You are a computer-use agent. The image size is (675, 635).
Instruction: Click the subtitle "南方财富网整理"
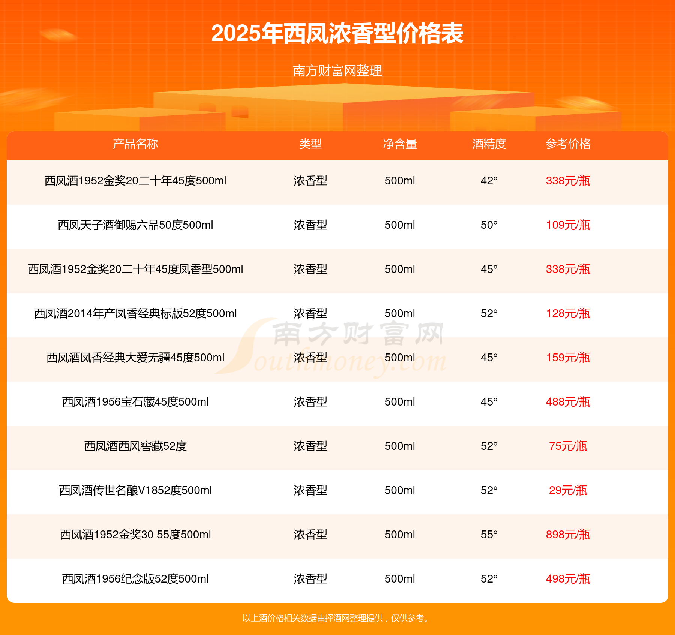[x=337, y=71]
